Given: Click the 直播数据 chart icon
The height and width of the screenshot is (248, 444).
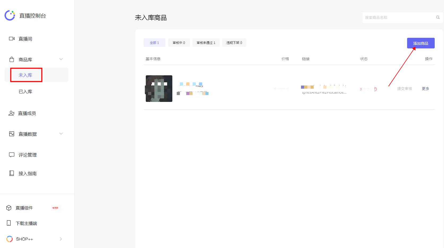Looking at the screenshot, I should [11, 134].
